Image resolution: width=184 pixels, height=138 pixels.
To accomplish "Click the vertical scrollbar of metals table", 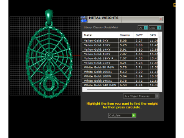I will (160, 45).
